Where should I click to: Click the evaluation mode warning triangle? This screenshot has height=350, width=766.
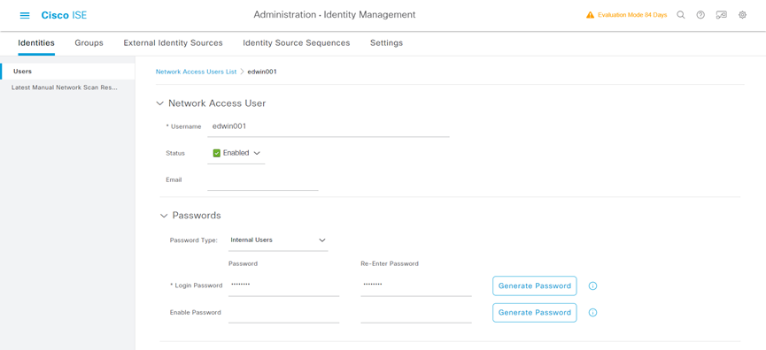coord(590,15)
